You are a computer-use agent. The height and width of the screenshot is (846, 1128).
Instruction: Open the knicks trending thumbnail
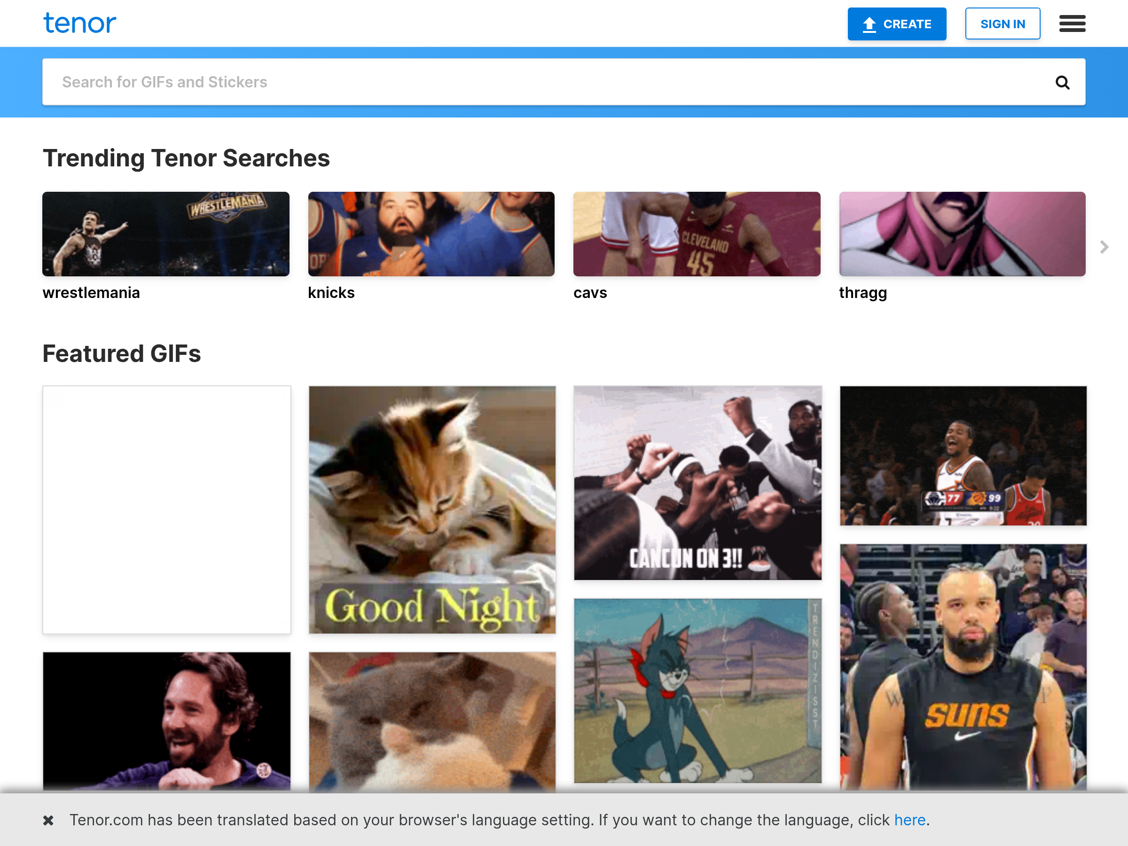point(431,234)
